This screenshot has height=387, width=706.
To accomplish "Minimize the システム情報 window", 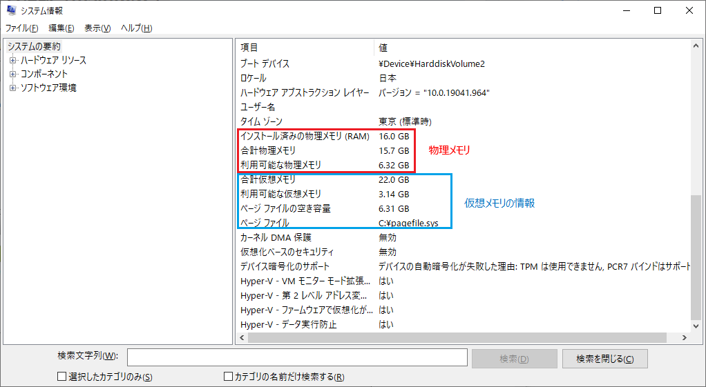I will tap(627, 10).
